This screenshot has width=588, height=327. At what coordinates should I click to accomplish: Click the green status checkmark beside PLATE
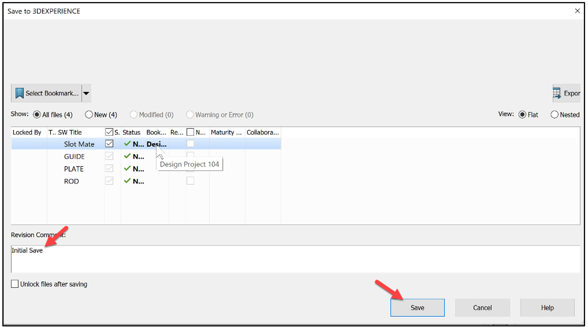128,169
